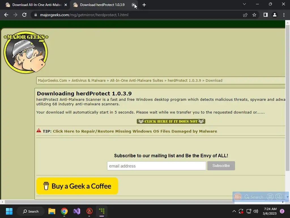Click the Chrome taskbar icon

click(64, 211)
